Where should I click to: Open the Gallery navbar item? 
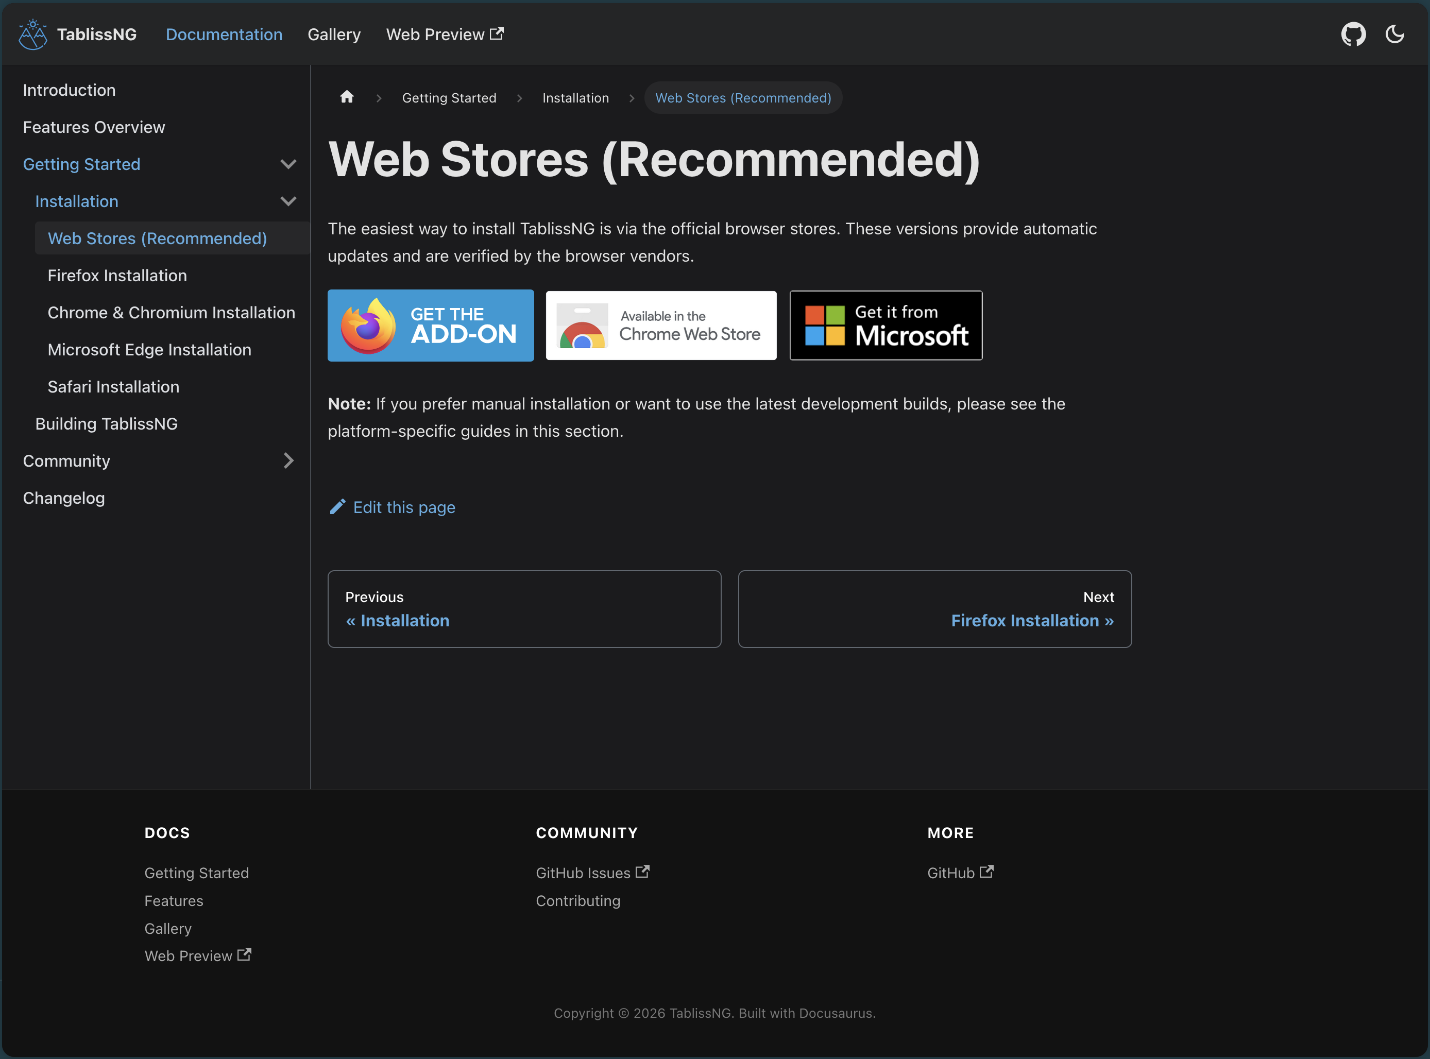point(334,35)
